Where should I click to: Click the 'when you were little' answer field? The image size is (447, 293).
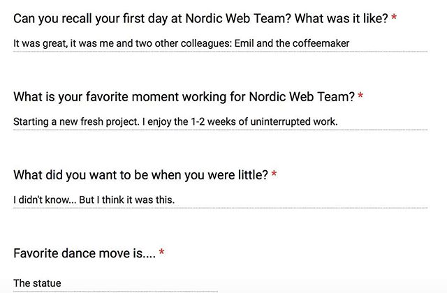[x=220, y=200]
